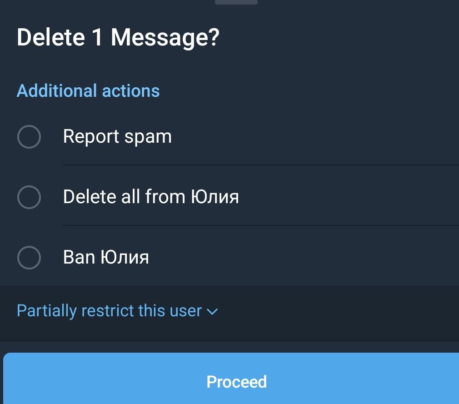Tap the name Юлия in Delete all option

coord(214,197)
